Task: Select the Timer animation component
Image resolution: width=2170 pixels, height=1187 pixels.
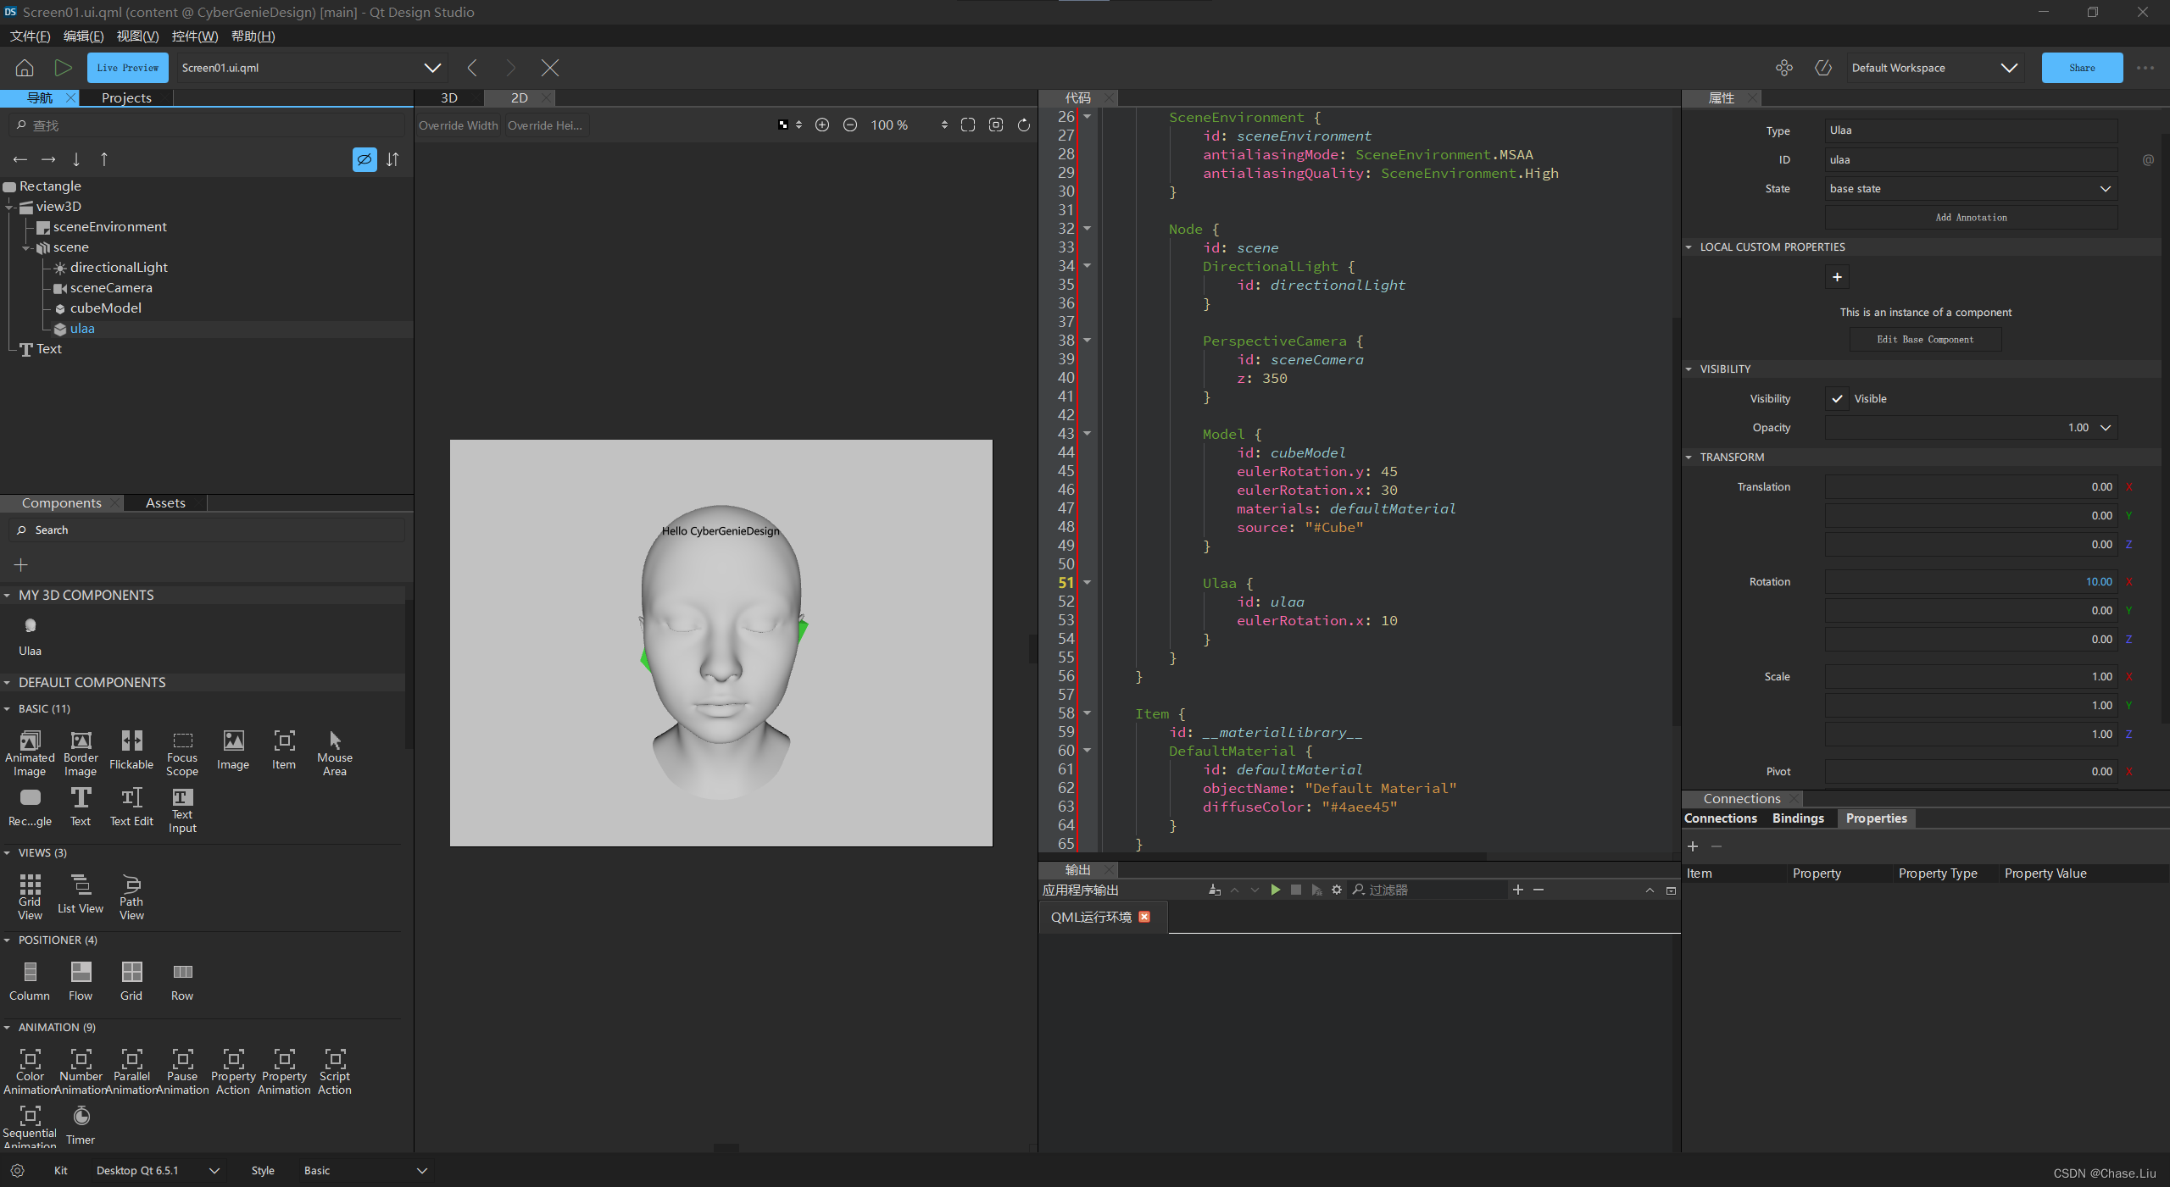Action: point(81,1118)
